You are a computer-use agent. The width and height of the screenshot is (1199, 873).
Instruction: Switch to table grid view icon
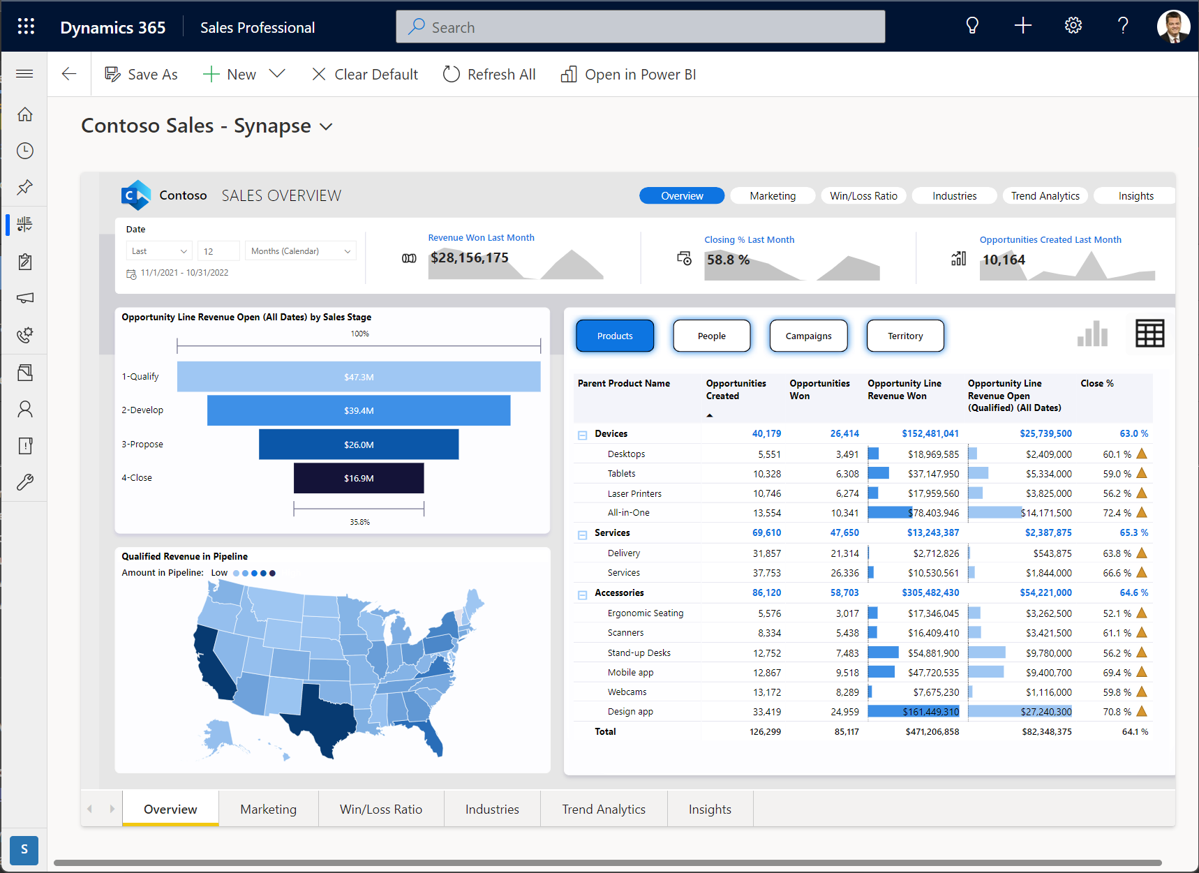[1149, 334]
